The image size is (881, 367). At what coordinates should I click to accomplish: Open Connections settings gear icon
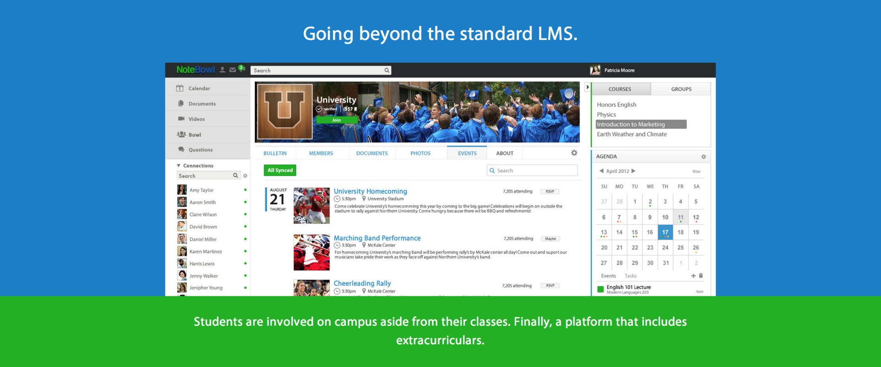click(x=245, y=176)
